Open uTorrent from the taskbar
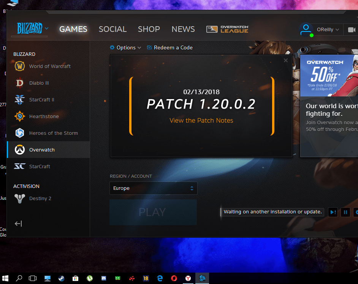Image resolution: width=358 pixels, height=284 pixels. tap(90, 278)
